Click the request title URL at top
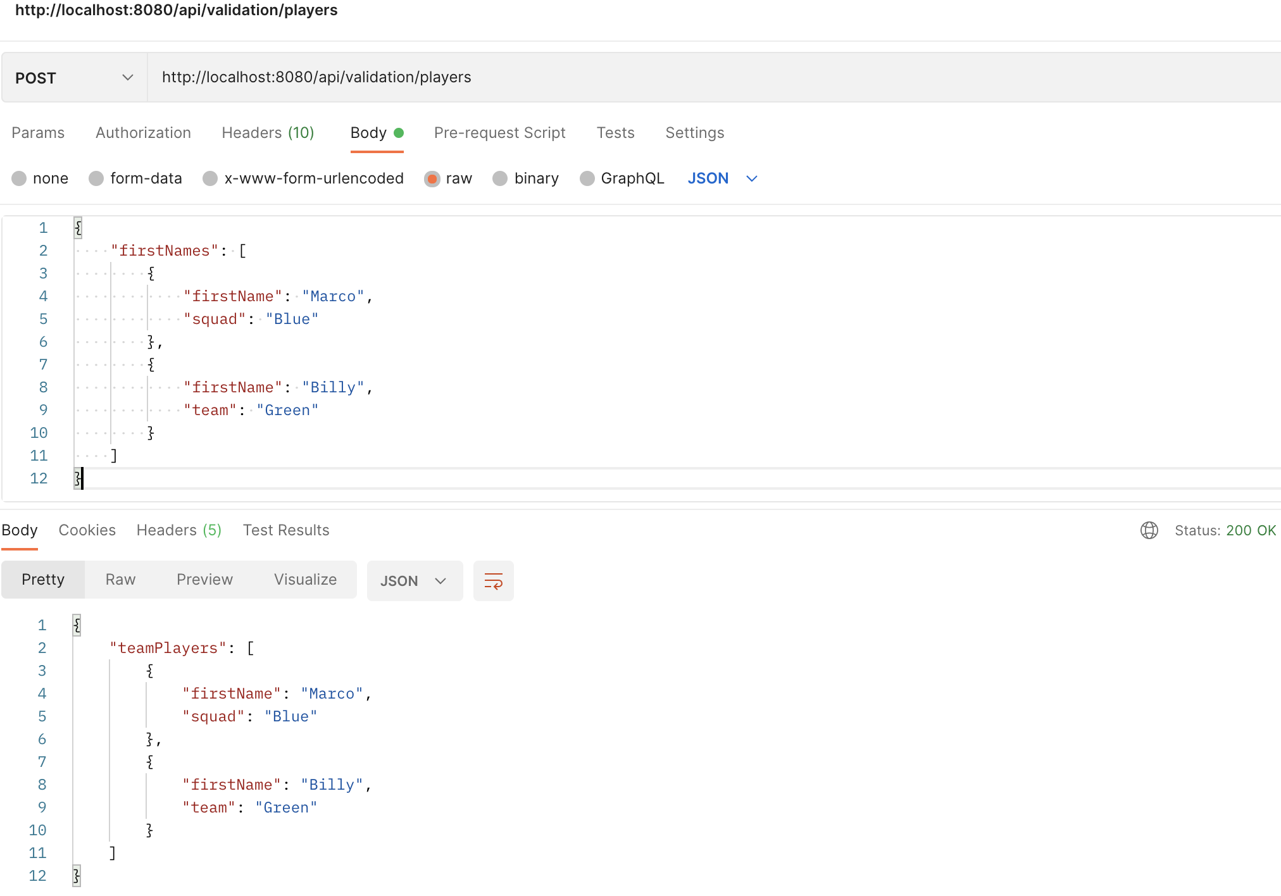This screenshot has width=1281, height=896. point(177,10)
